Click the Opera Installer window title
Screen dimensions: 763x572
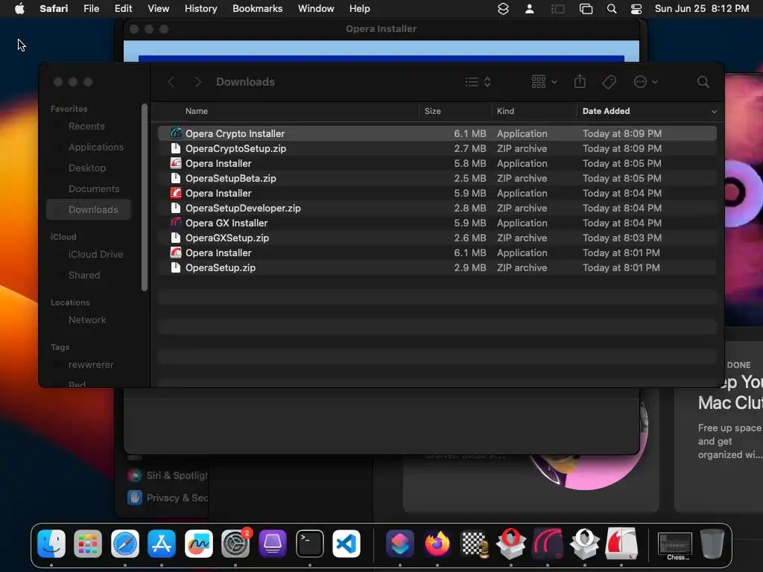pos(381,29)
